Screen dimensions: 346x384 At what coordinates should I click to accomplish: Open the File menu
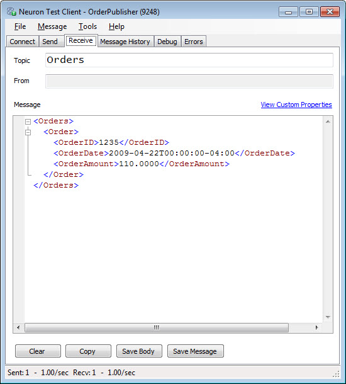[20, 26]
